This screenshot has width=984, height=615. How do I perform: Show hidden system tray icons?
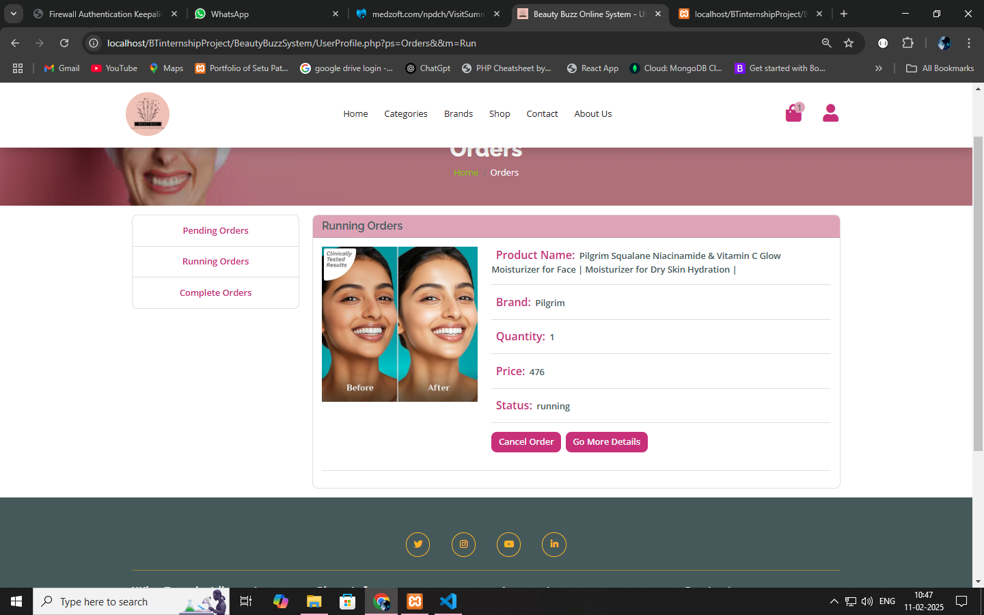834,601
